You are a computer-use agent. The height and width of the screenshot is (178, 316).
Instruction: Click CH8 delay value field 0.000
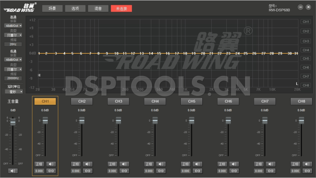(295, 171)
